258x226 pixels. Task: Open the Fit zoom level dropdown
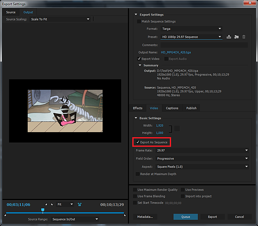[65, 204]
